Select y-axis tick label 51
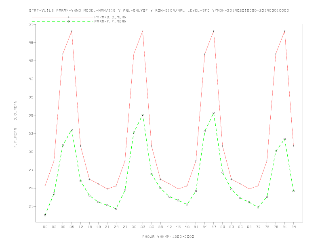 pyautogui.click(x=31, y=24)
